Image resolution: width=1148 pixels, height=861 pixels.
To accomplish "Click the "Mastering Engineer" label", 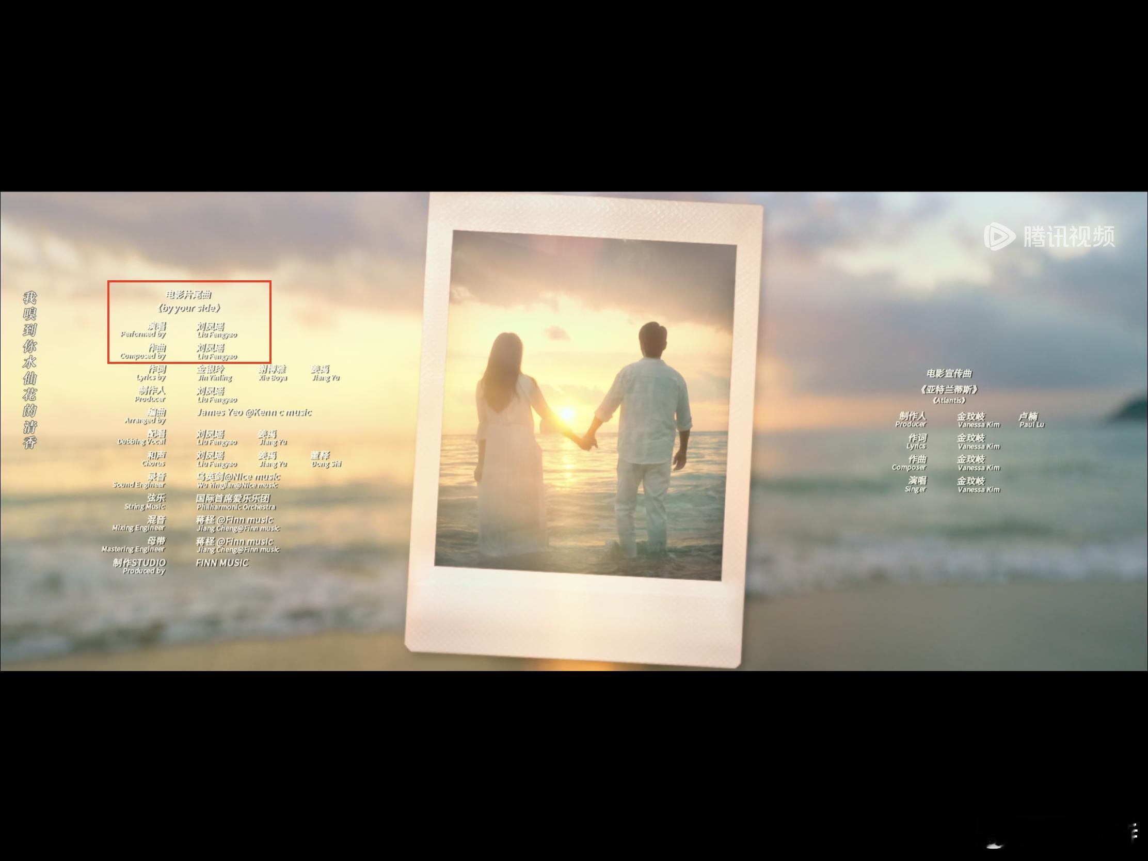I will coord(133,549).
